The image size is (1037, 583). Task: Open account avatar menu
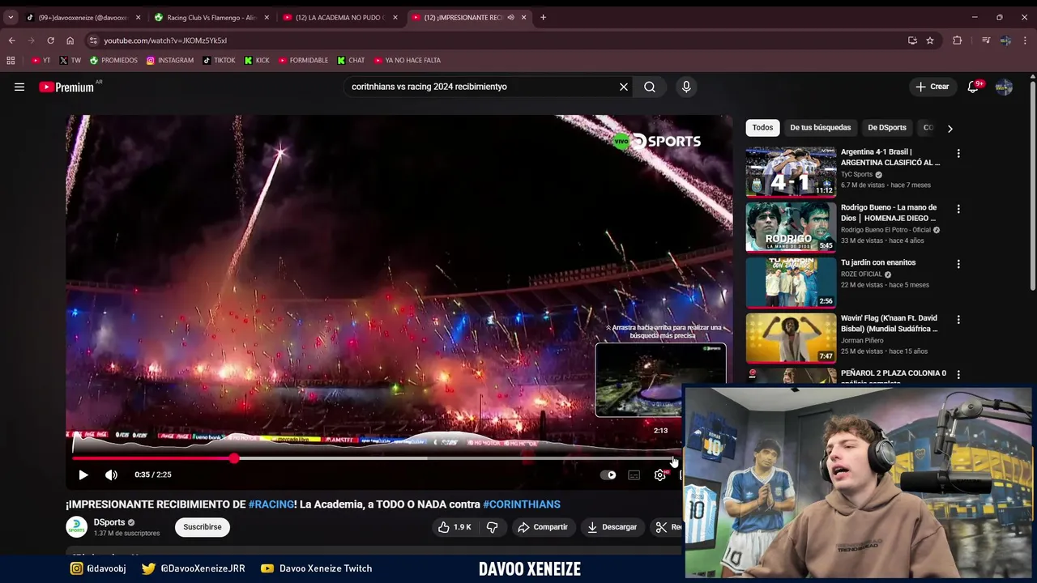[x=1004, y=87]
